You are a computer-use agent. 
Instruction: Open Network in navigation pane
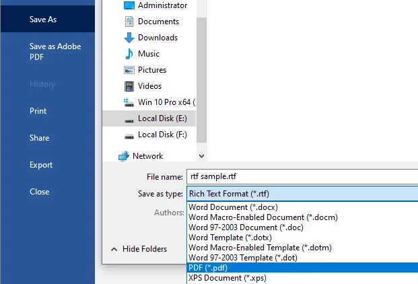(x=147, y=156)
